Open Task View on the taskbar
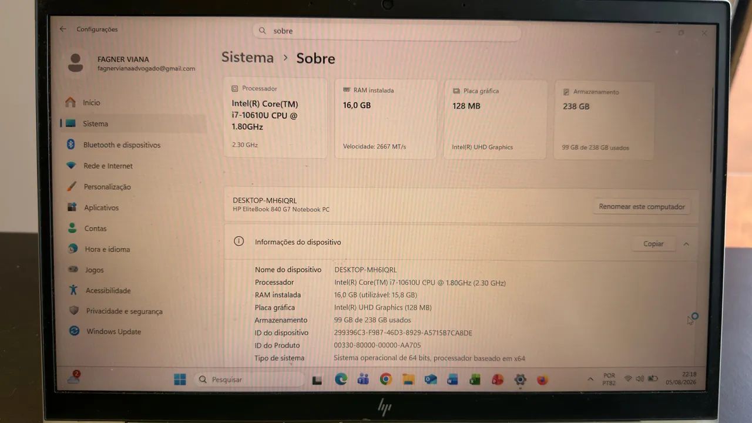Viewport: 752px width, 423px height. [x=317, y=380]
